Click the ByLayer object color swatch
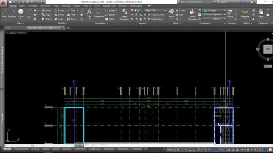This screenshot has height=153, width=273. (x=205, y=11)
